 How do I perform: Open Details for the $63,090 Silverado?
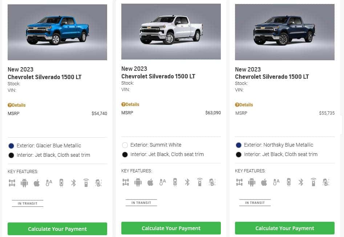point(130,105)
